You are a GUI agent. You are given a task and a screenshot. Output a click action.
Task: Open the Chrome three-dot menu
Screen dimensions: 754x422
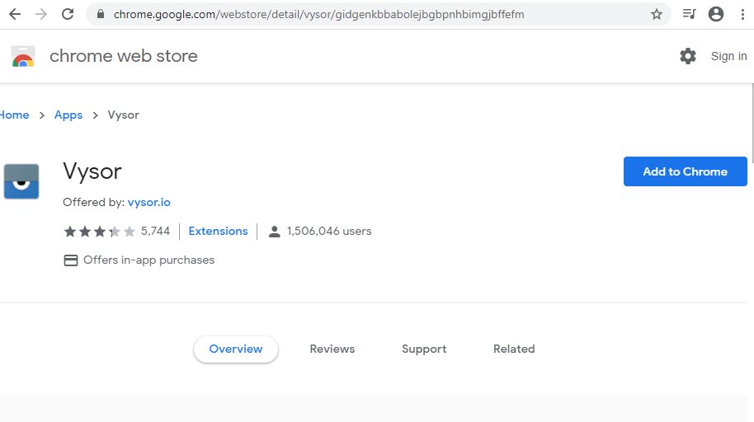(743, 14)
